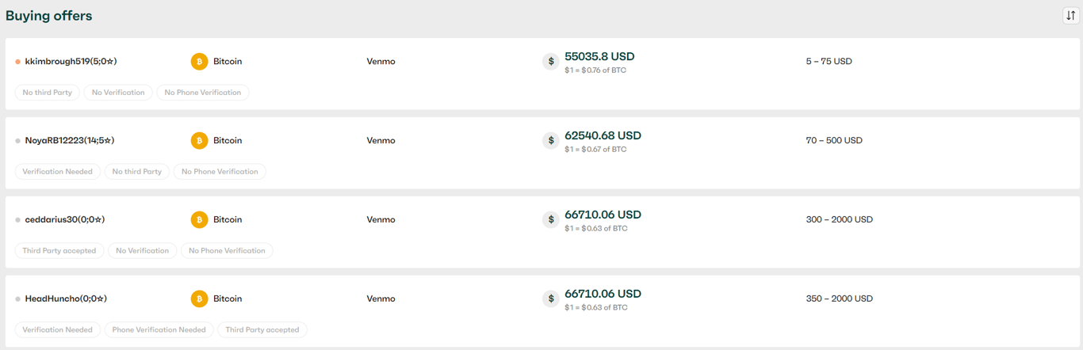Image resolution: width=1083 pixels, height=350 pixels.
Task: Click 'Verification Needed' tag for NoyaRB12223
Action: tap(58, 172)
